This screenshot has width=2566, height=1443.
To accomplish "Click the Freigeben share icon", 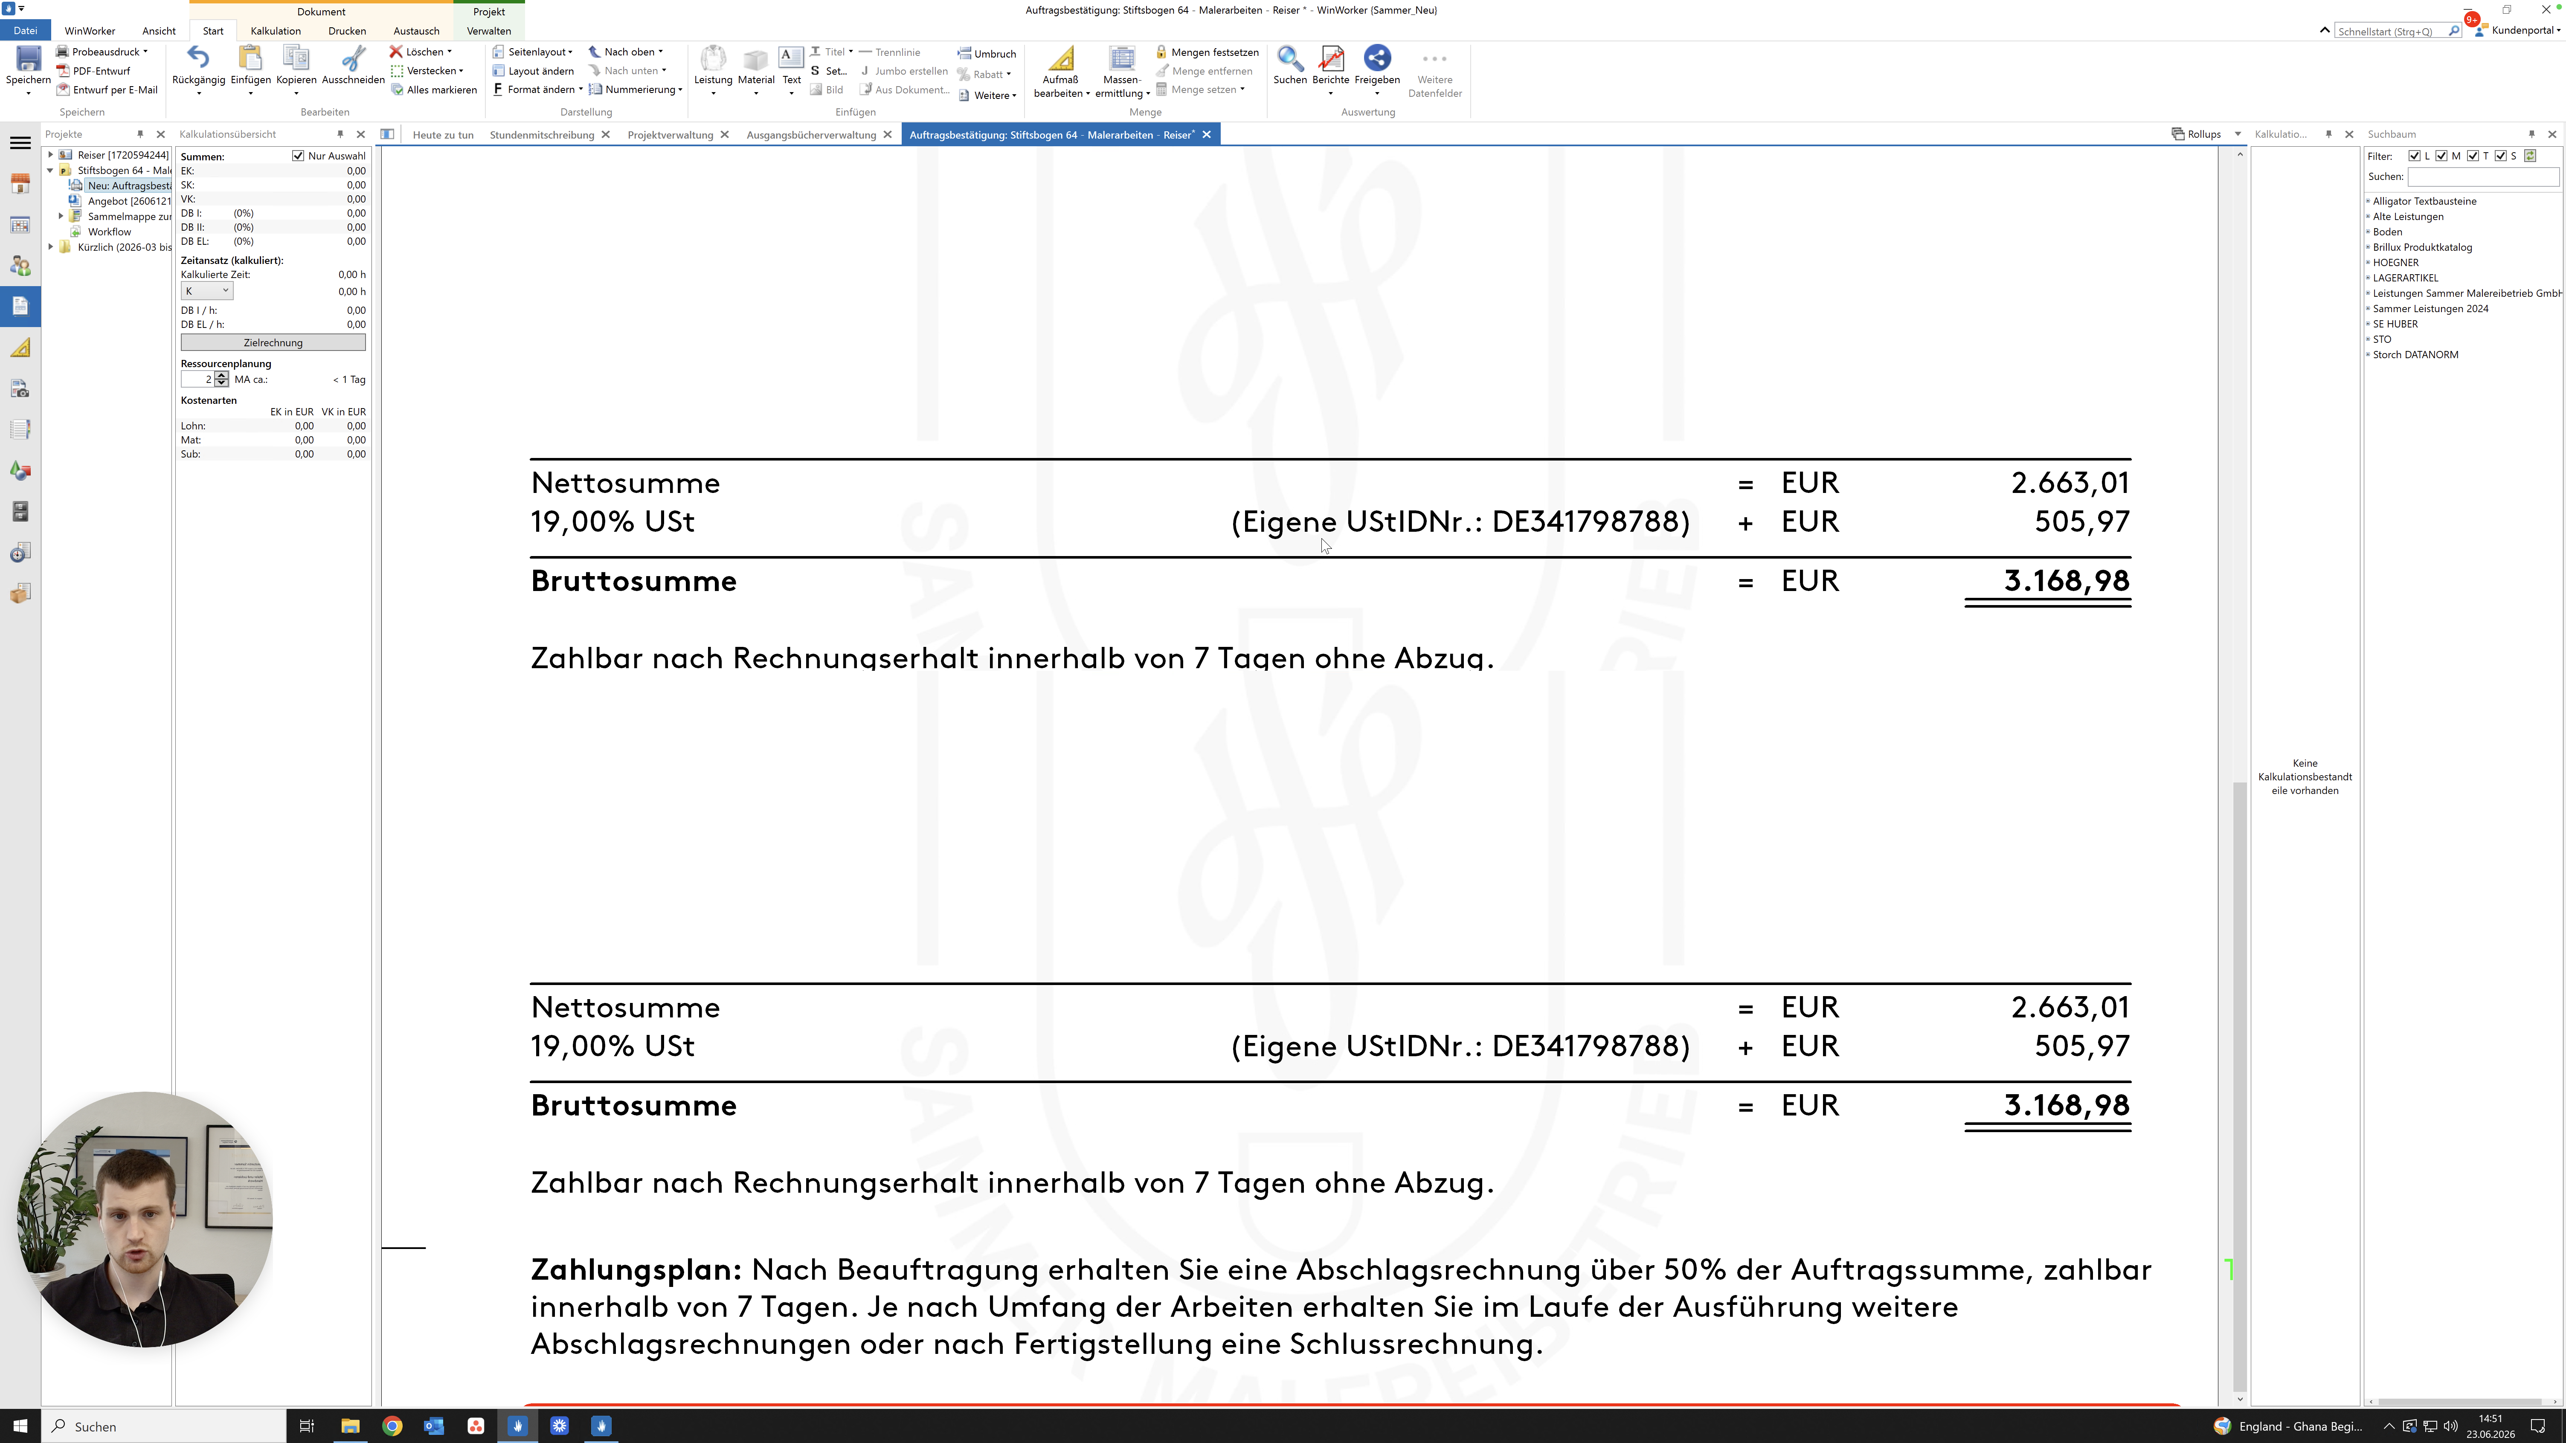I will click(x=1377, y=59).
